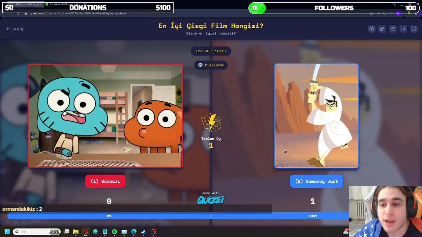
Task: Open Steam from the taskbar
Action: 143,232
